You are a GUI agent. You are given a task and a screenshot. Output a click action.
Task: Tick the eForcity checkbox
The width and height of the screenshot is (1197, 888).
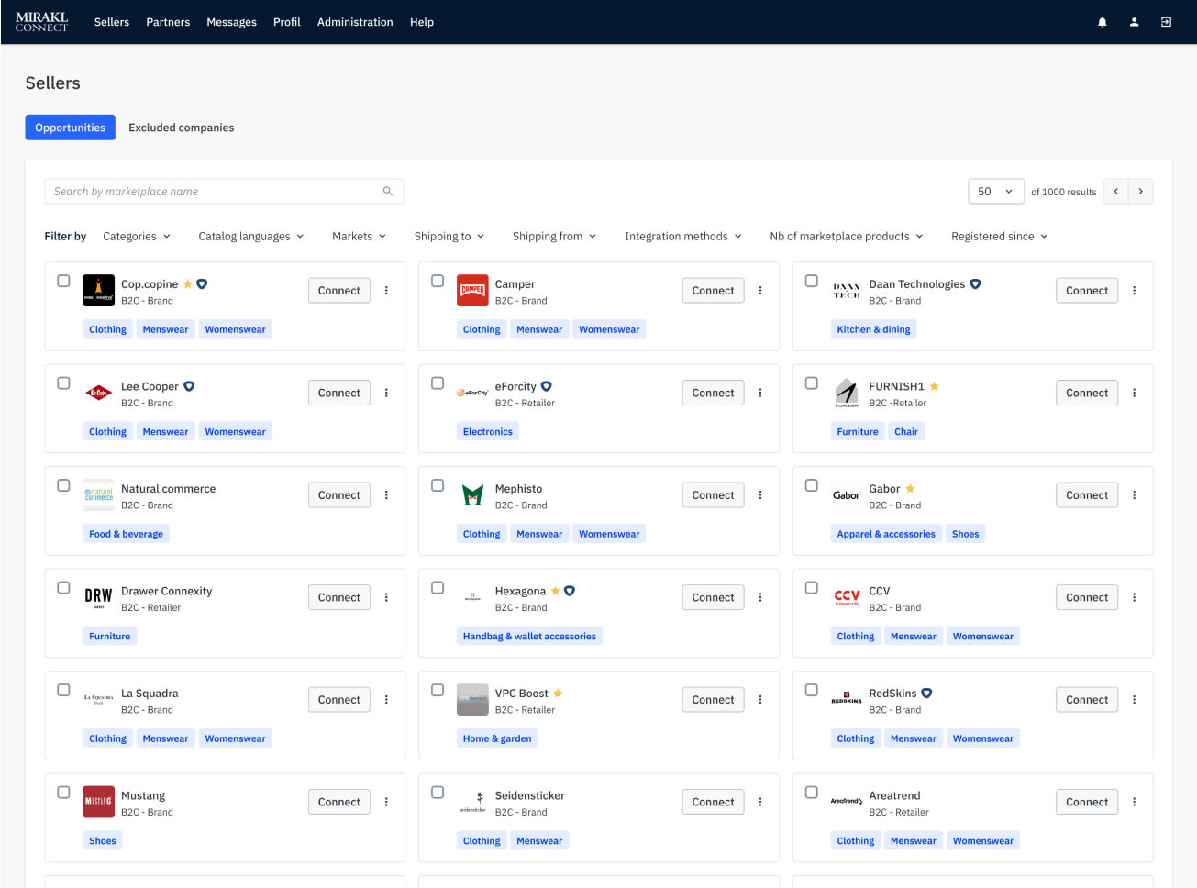point(438,383)
